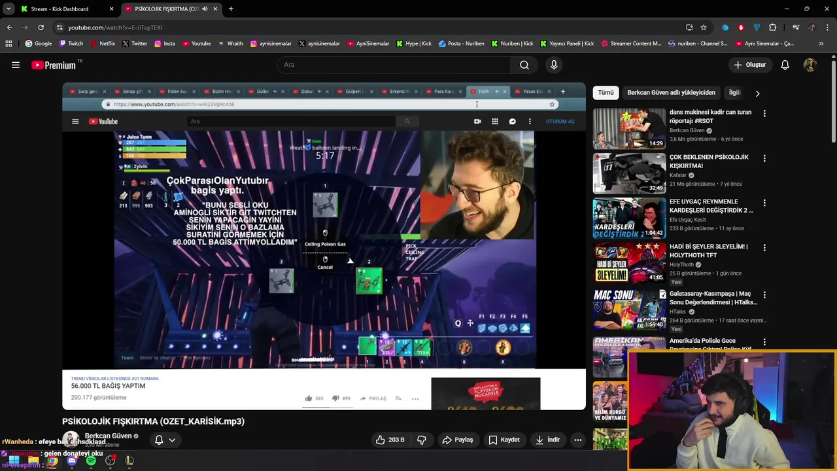Click the browser address bar URL

coord(115,27)
